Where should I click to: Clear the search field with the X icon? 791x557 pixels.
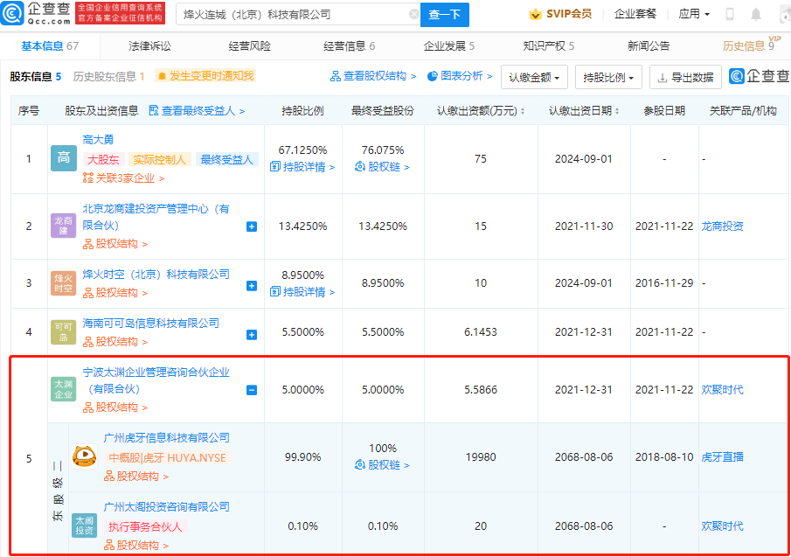coord(413,14)
